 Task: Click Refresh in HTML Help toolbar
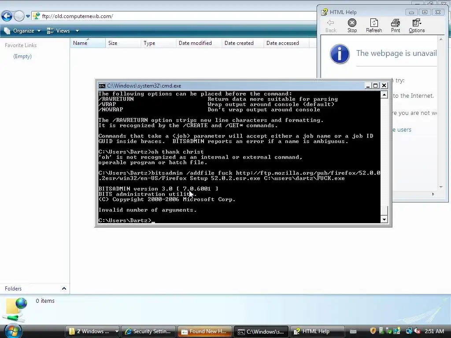(374, 26)
